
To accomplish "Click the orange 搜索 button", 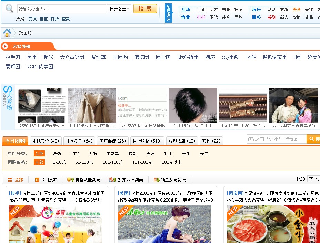I will point(145,9).
